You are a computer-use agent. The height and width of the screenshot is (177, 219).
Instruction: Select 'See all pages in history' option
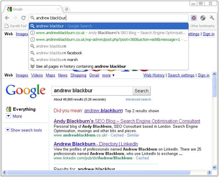point(81,66)
